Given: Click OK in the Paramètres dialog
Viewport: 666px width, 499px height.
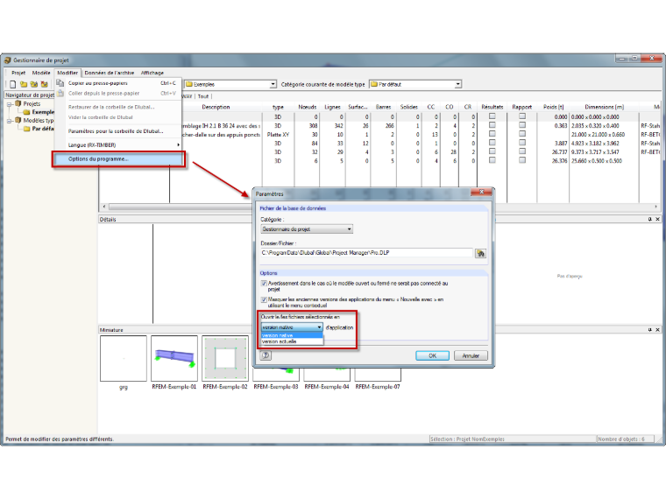Looking at the screenshot, I should click(432, 355).
